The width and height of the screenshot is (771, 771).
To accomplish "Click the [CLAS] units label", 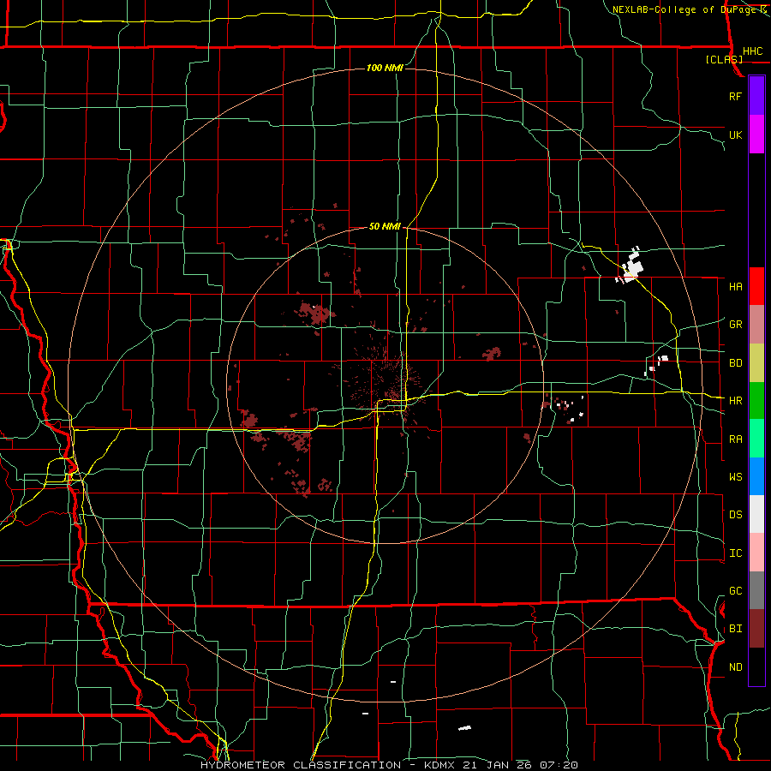I will coord(724,60).
